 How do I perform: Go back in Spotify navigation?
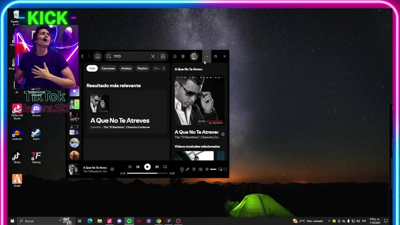coord(82,56)
